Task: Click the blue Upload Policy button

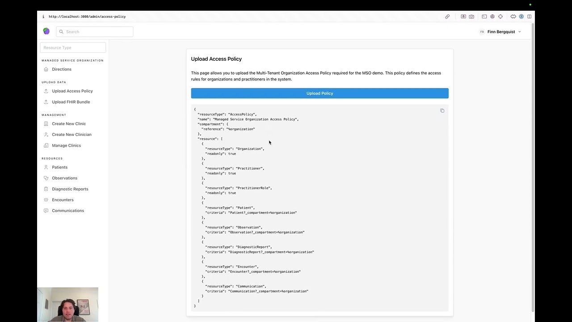Action: (x=320, y=93)
